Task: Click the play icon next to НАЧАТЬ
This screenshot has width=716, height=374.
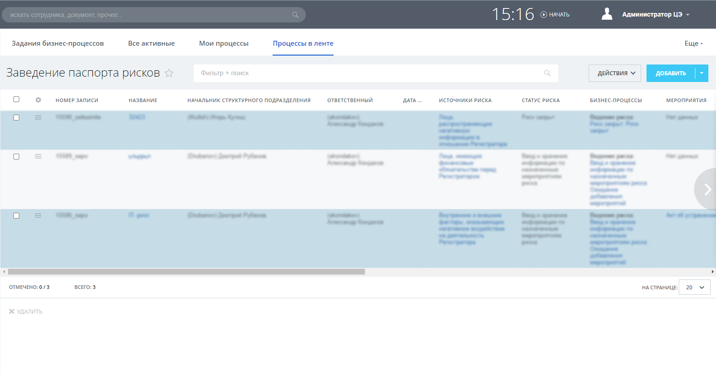Action: pyautogui.click(x=543, y=15)
